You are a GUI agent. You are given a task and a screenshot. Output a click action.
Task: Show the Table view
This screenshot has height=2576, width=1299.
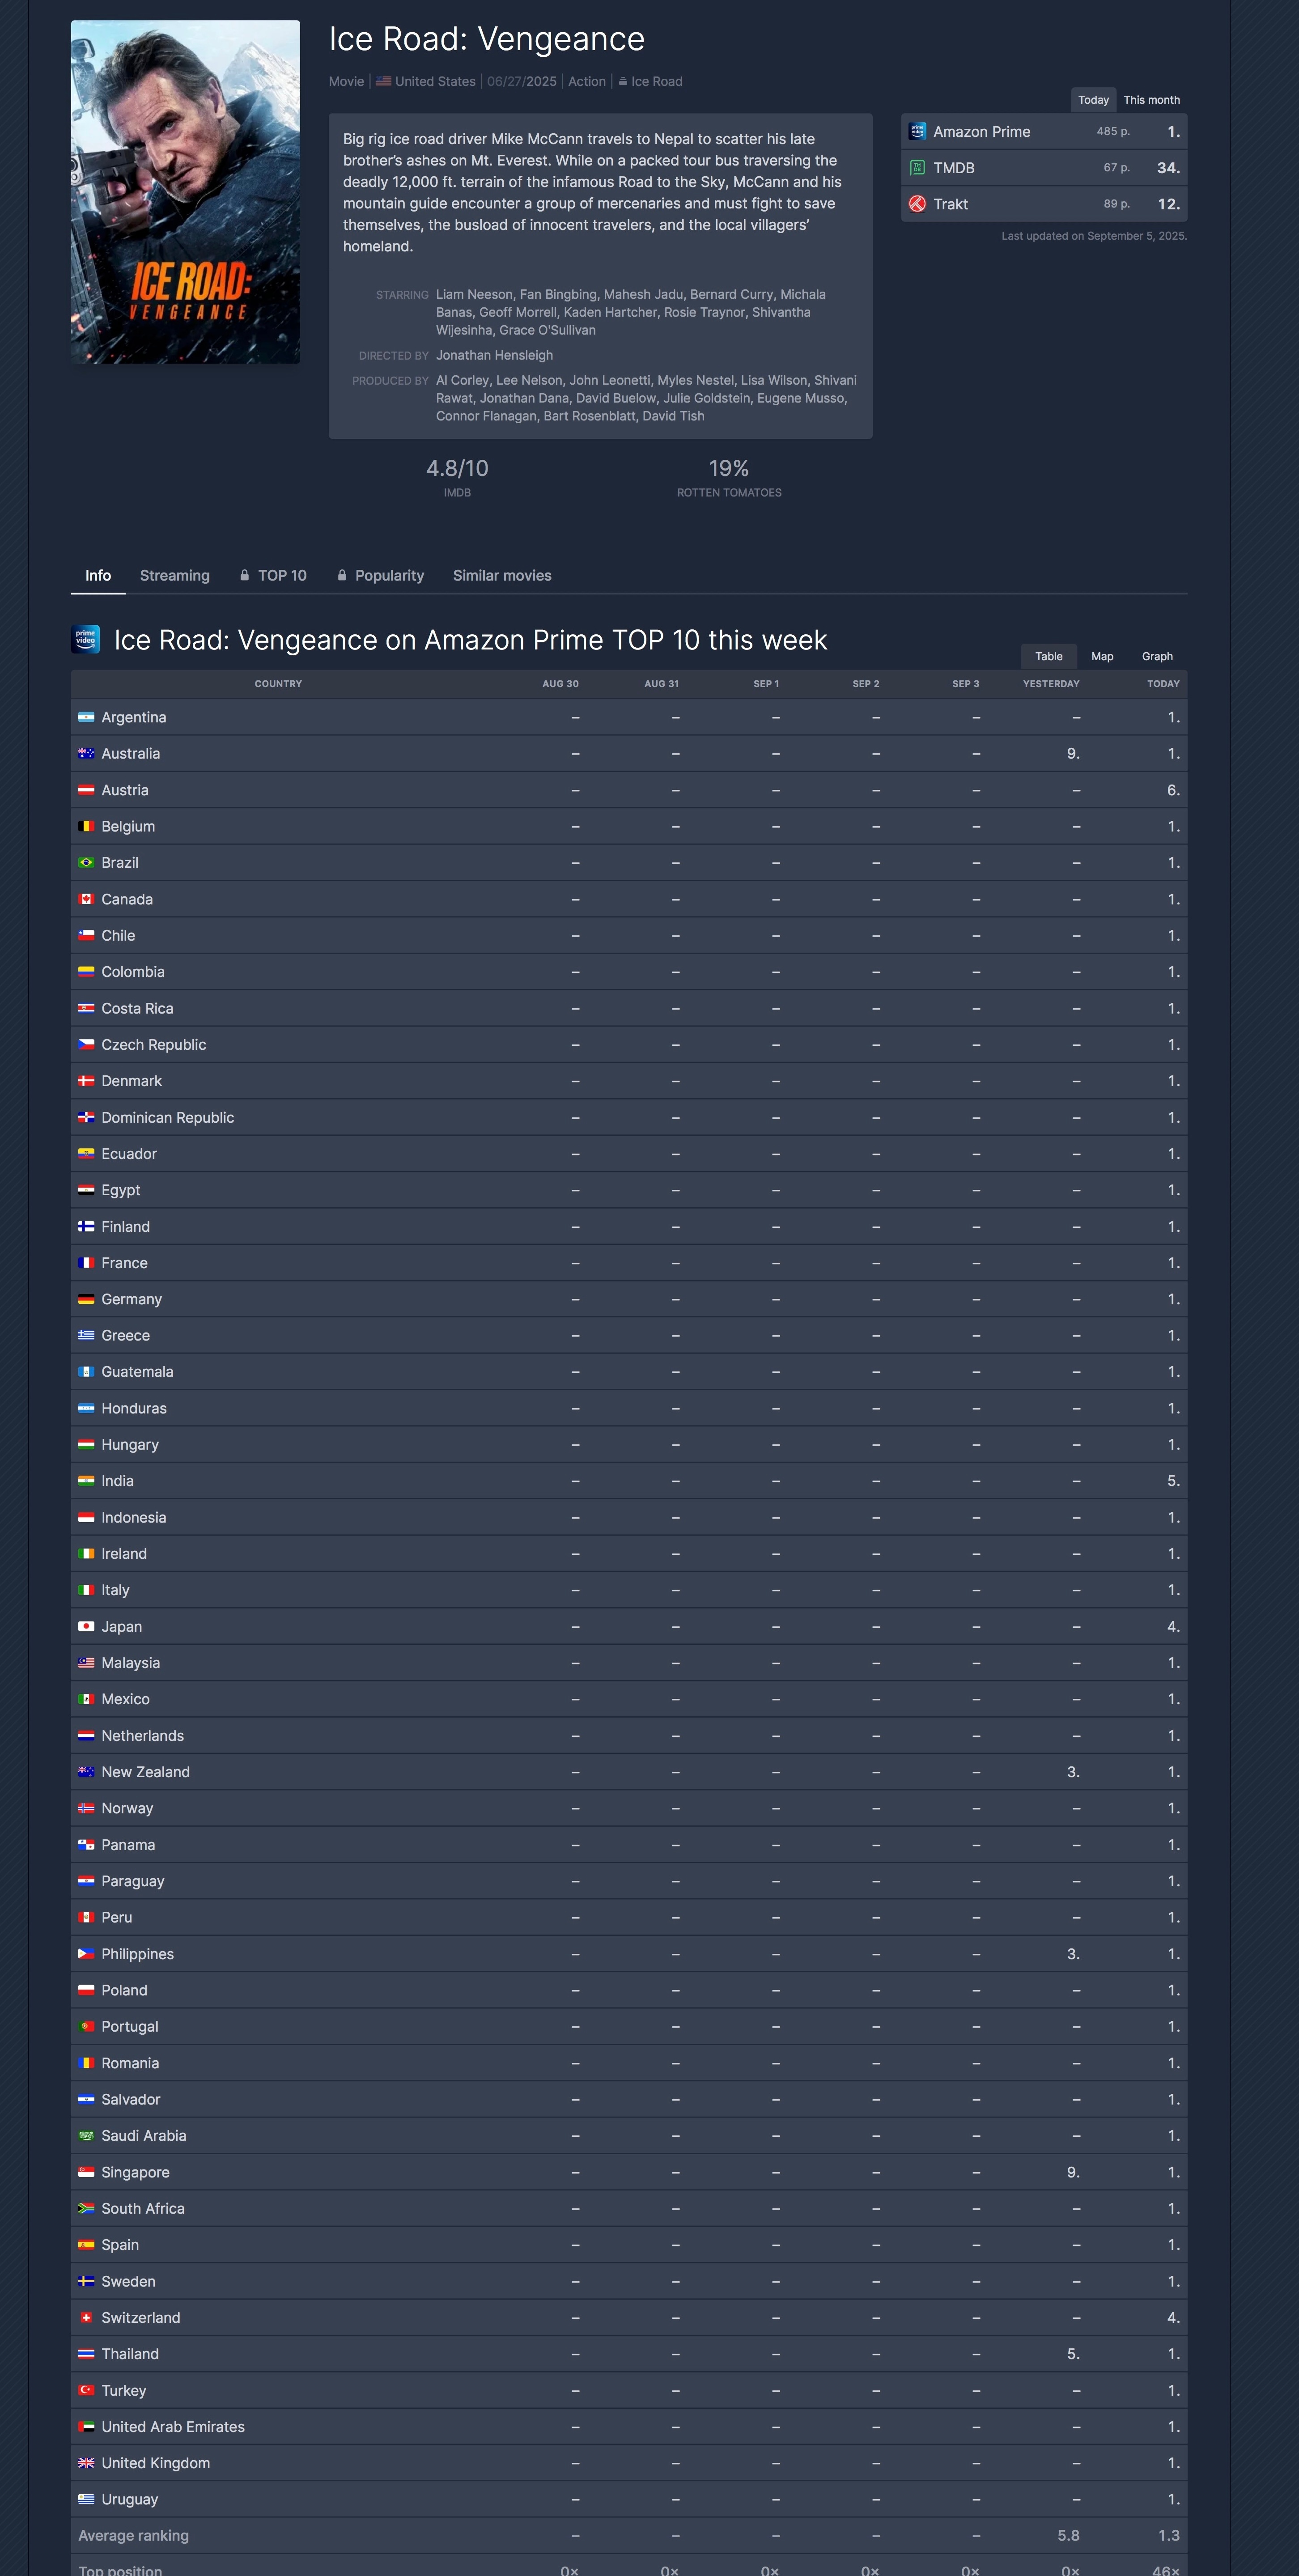point(1049,657)
